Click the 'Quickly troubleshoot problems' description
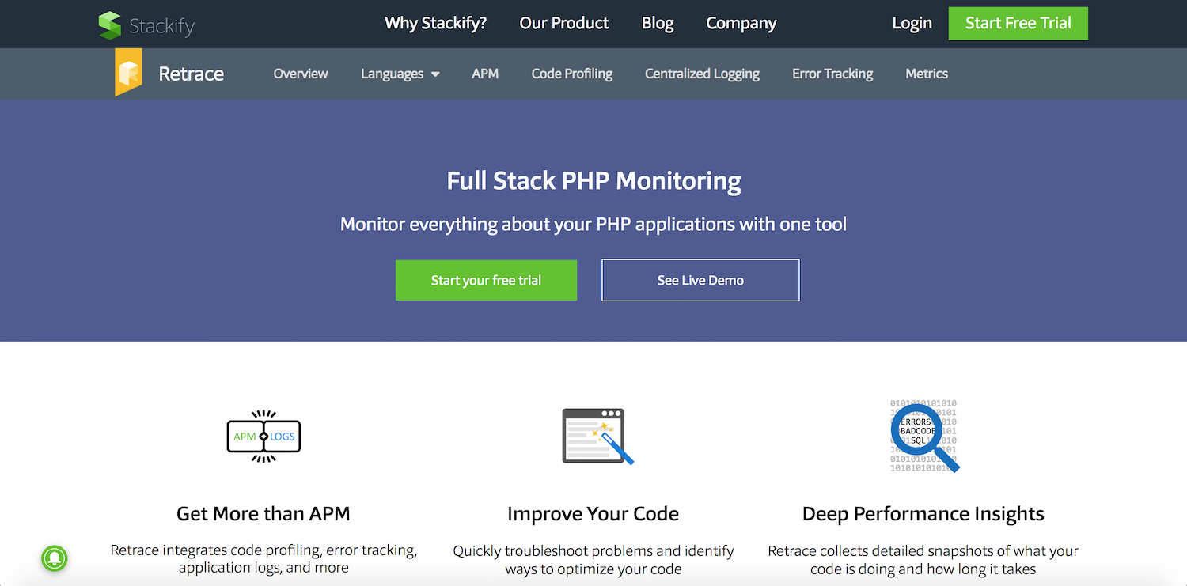Image resolution: width=1187 pixels, height=586 pixels. click(593, 559)
